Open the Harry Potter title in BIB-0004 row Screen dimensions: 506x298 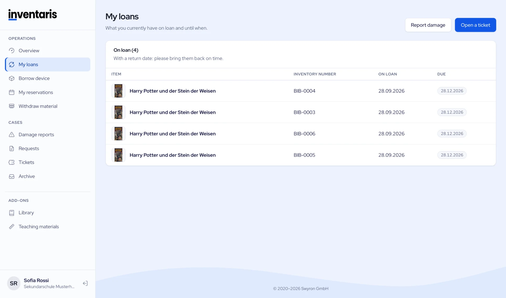point(173,91)
